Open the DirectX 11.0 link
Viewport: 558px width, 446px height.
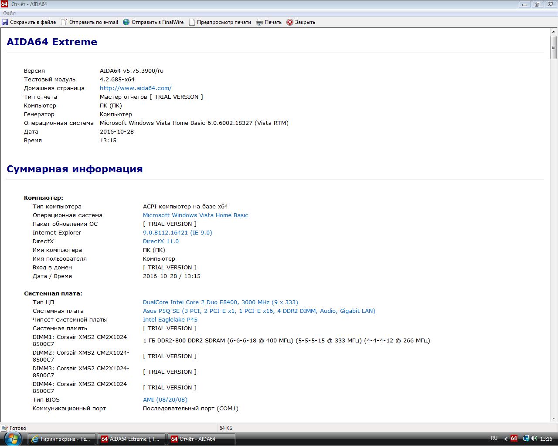coord(161,241)
